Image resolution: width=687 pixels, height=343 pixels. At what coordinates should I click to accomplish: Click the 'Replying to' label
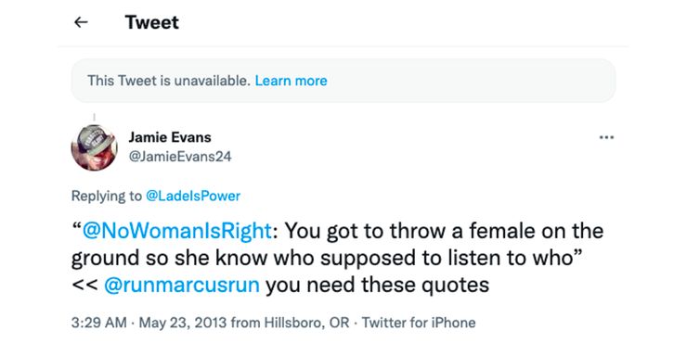[x=107, y=196]
